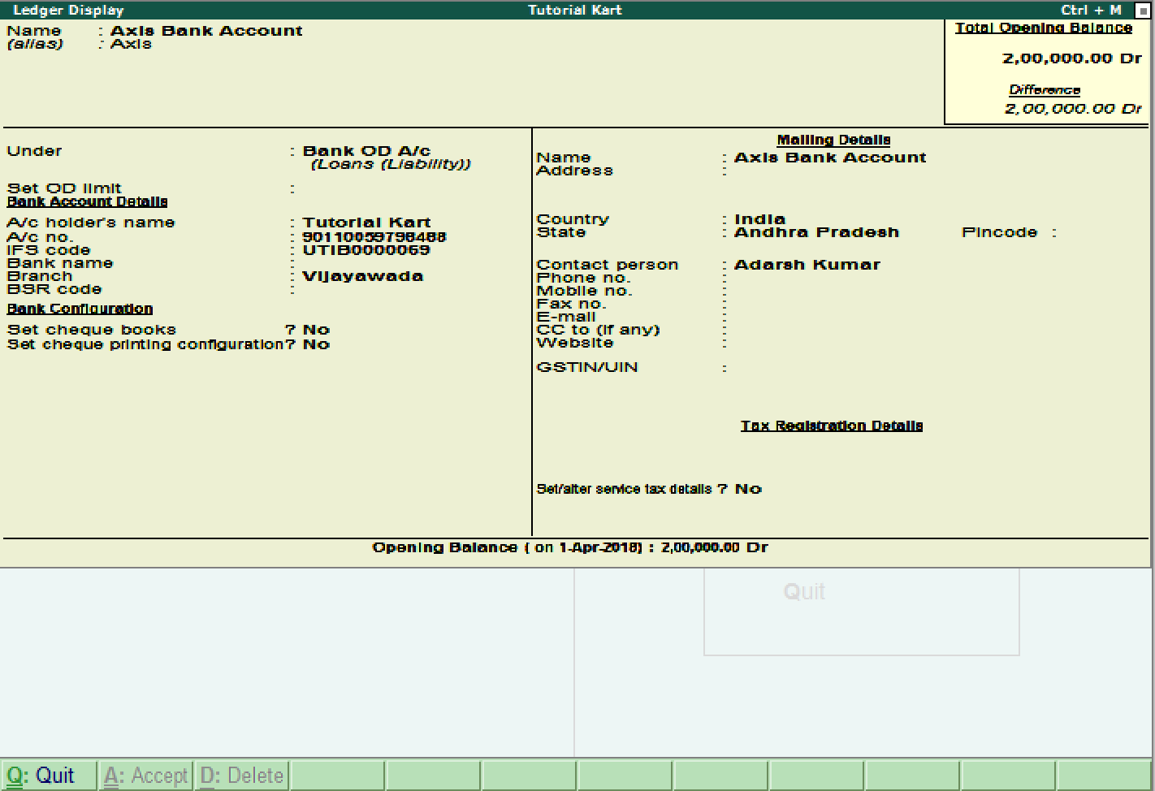
Task: Click the Ctrl + M shortcut label
Action: click(1091, 10)
